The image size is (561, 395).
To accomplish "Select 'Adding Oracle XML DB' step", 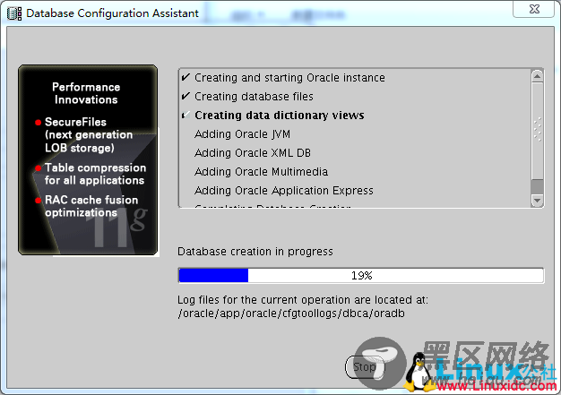I will click(x=253, y=153).
